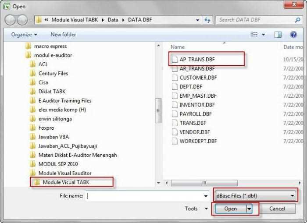Click the Jawaban VBA folder icon
This screenshot has height=223, width=307.
pyautogui.click(x=32, y=137)
